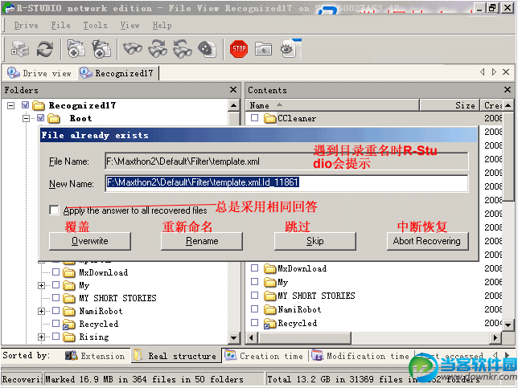Image resolution: width=518 pixels, height=388 pixels.
Task: Click the Recover folder-with-plus toolbar icon
Action: click(x=76, y=49)
